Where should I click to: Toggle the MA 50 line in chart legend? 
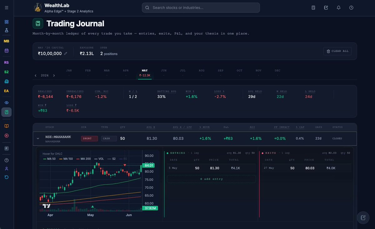coord(50,159)
